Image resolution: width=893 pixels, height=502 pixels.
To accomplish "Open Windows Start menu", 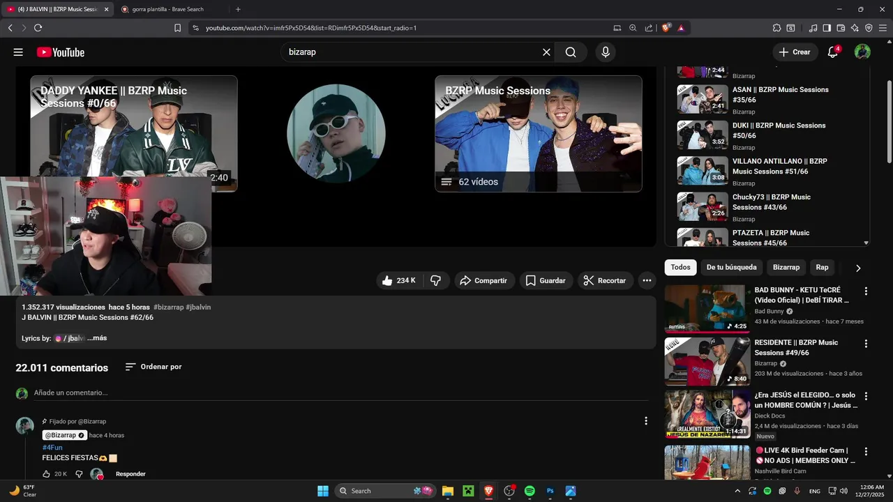I will point(323,491).
